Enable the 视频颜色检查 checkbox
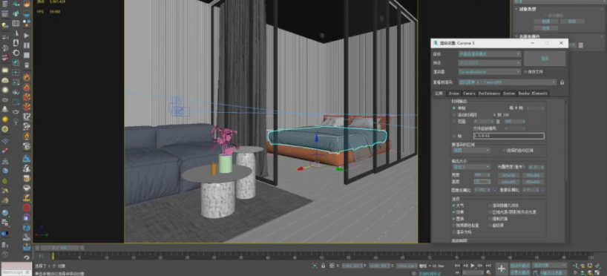607x276 pixels. 453,226
